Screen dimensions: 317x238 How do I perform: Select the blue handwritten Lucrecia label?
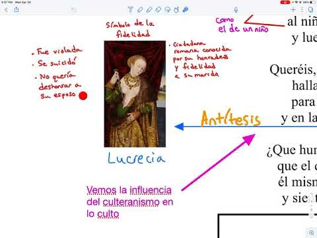pos(137,158)
